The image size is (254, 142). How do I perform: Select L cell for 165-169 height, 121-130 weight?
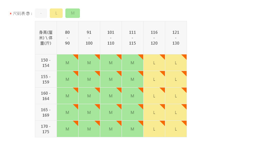176,113
